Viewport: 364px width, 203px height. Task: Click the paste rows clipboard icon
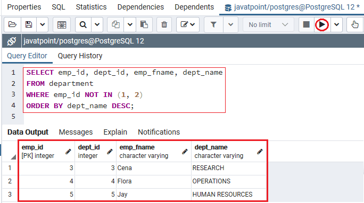click(x=144, y=24)
